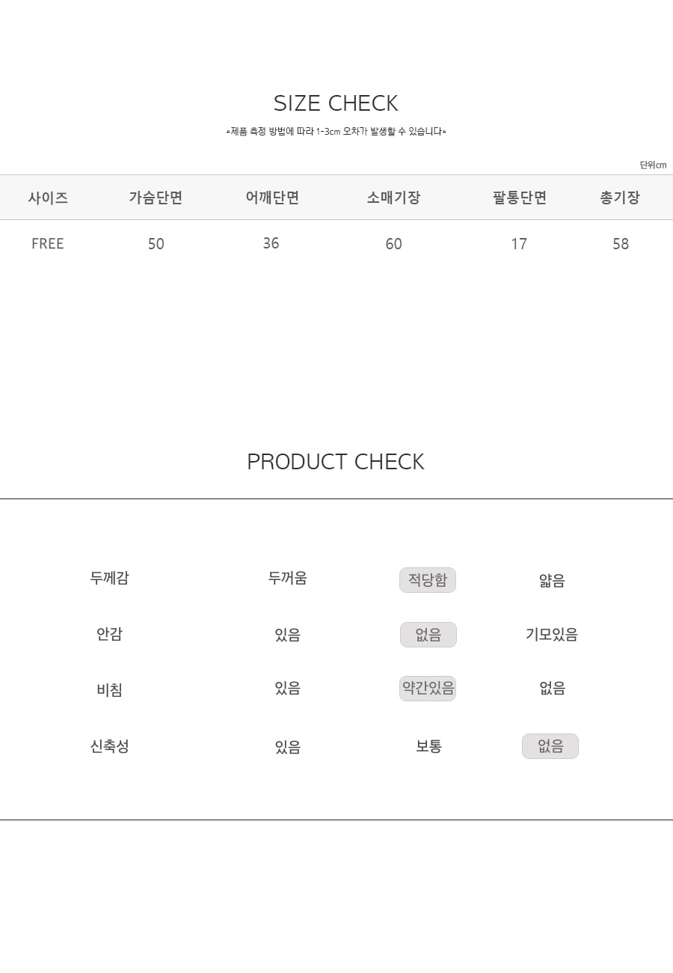The image size is (673, 973).
Task: Click the FREE size cell
Action: pyautogui.click(x=48, y=244)
